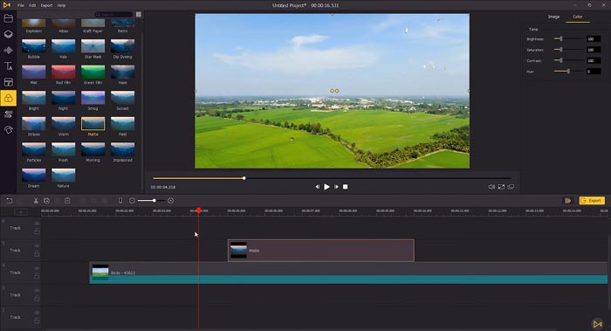This screenshot has height=331, width=611.
Task: Click the red playhead marker on the ruler
Action: click(x=199, y=210)
